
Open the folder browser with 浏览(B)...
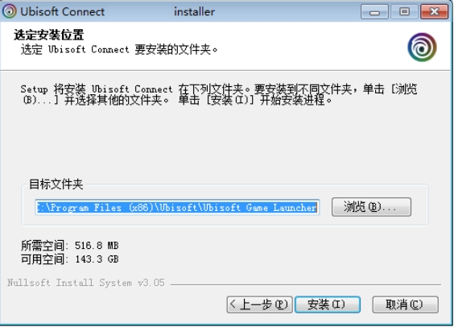point(371,207)
